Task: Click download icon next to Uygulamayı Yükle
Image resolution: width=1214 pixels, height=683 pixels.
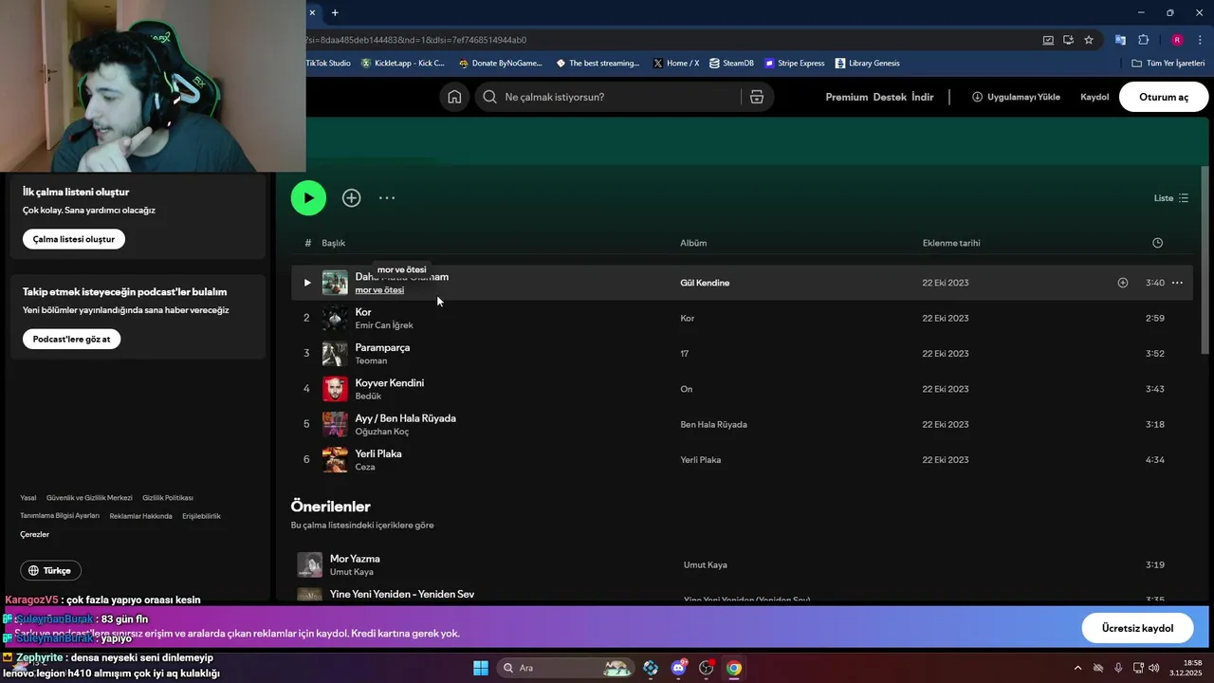Action: click(977, 97)
